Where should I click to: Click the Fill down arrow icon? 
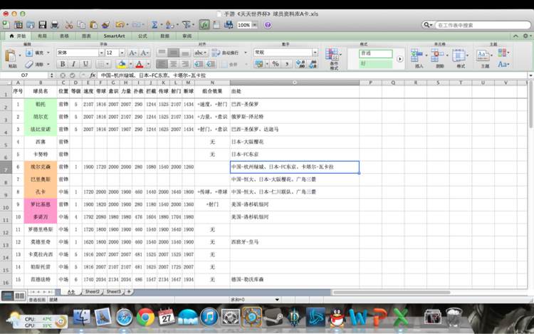(x=29, y=53)
